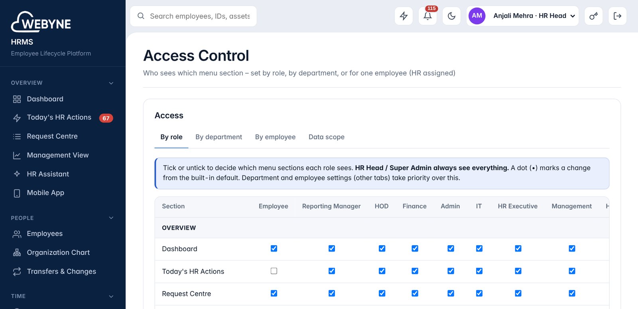The height and width of the screenshot is (309, 638).
Task: Untick Dashboard checkbox for Employee role
Action: pos(274,248)
